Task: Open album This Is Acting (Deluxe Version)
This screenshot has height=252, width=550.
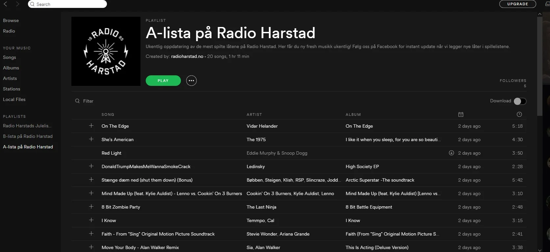Action: 377,247
